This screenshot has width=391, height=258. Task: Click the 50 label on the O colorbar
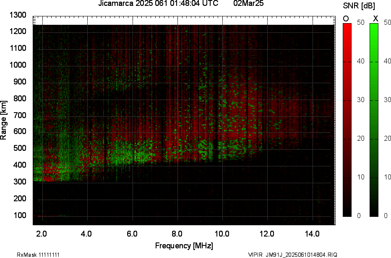360,22
